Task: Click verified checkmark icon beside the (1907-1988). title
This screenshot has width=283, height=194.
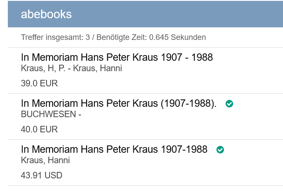Action: (230, 104)
